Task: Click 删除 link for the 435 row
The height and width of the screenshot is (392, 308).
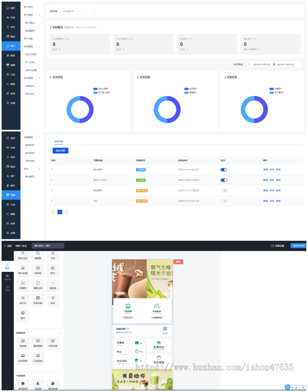Action: pos(278,201)
